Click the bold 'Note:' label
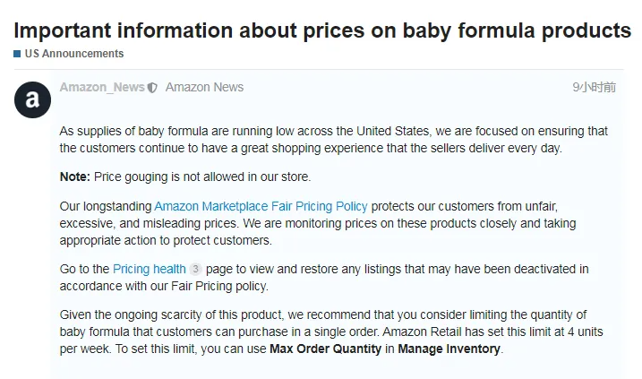 click(75, 177)
